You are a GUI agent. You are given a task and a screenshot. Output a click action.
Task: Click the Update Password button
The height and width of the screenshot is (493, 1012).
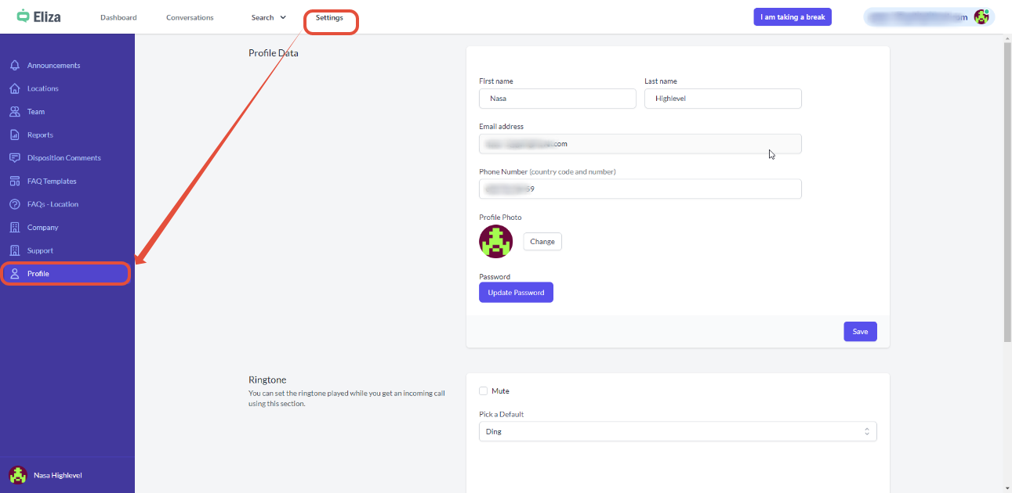pos(516,293)
